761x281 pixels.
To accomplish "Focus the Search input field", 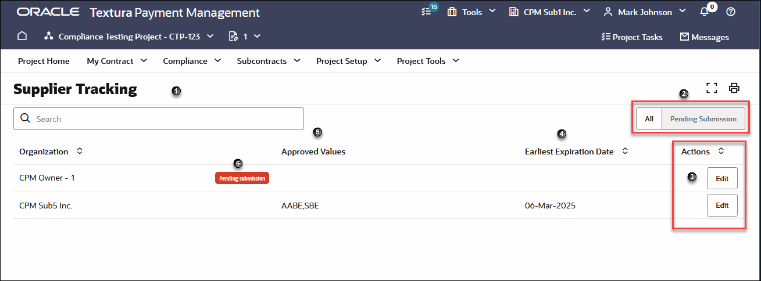I will point(159,118).
